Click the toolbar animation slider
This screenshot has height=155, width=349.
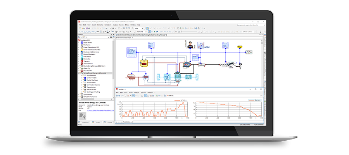pos(189,31)
